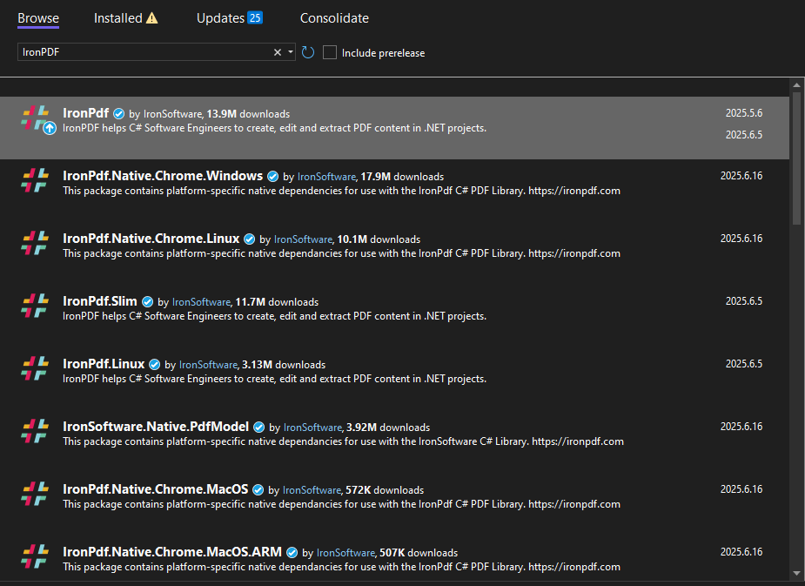Click the package list vertical scrollbar thumb
Viewport: 805px width, 586px height.
click(x=796, y=158)
